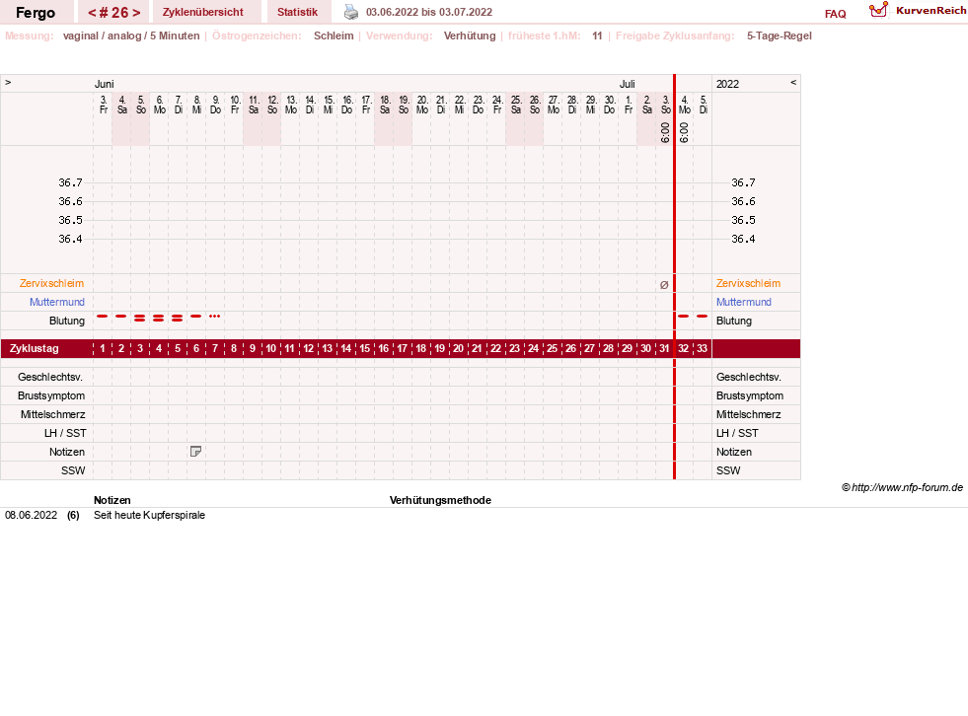Click the 5-Tage-Regel value
The image size is (968, 716).
pos(780,36)
